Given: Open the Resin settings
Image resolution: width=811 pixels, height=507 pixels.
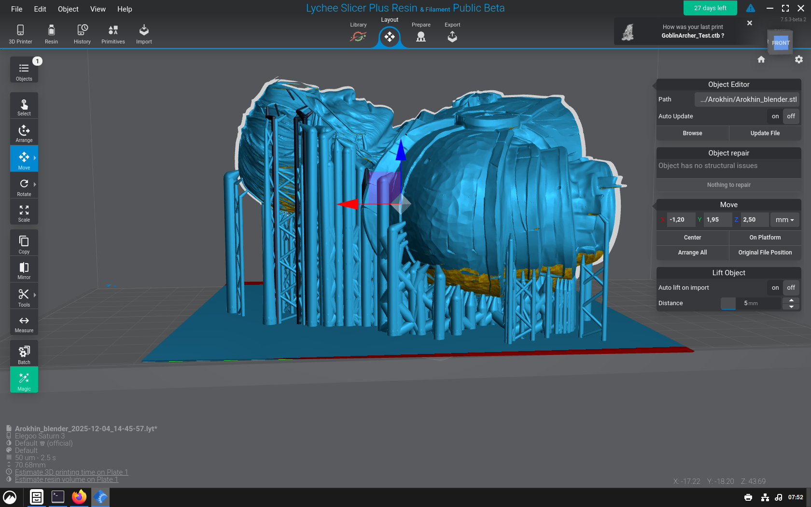Looking at the screenshot, I should pyautogui.click(x=51, y=34).
